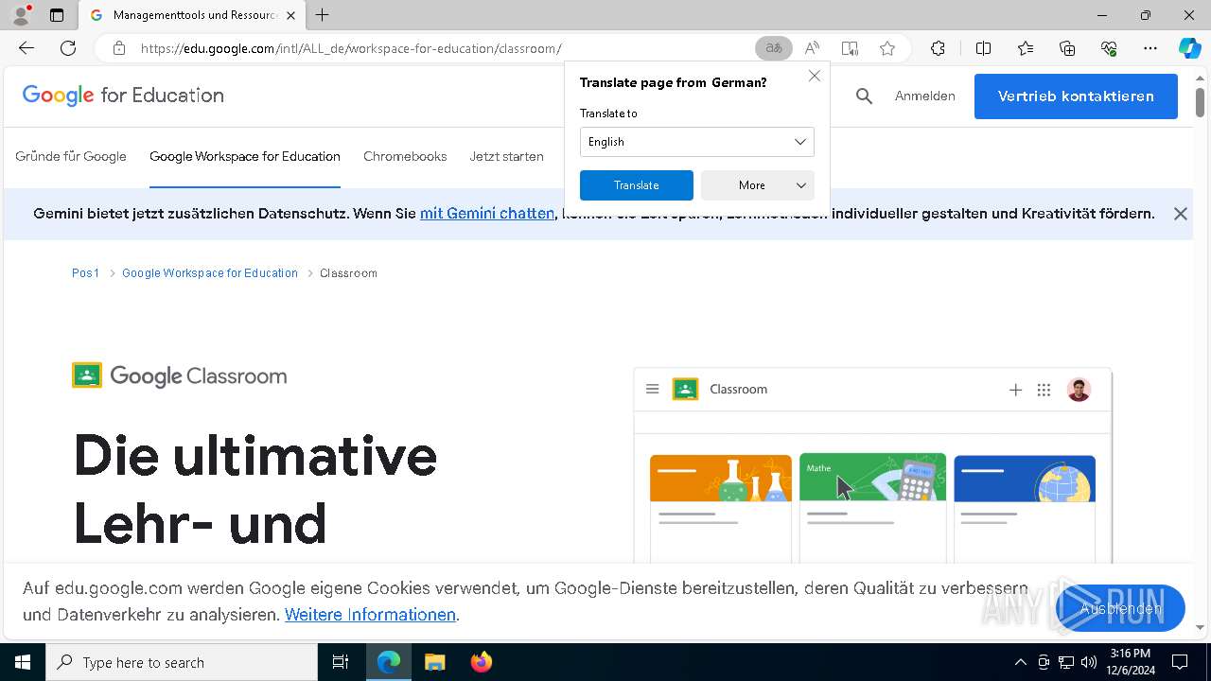Click the Classroom hamburger menu icon
The width and height of the screenshot is (1211, 681).
pyautogui.click(x=652, y=389)
